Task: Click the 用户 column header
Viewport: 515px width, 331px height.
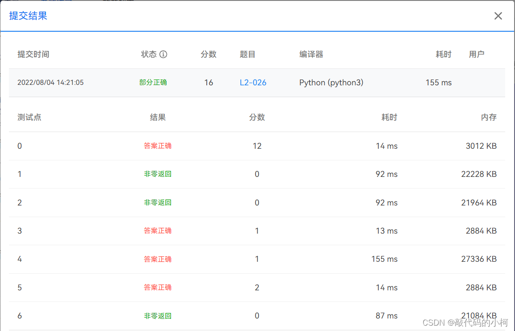Action: [x=477, y=54]
